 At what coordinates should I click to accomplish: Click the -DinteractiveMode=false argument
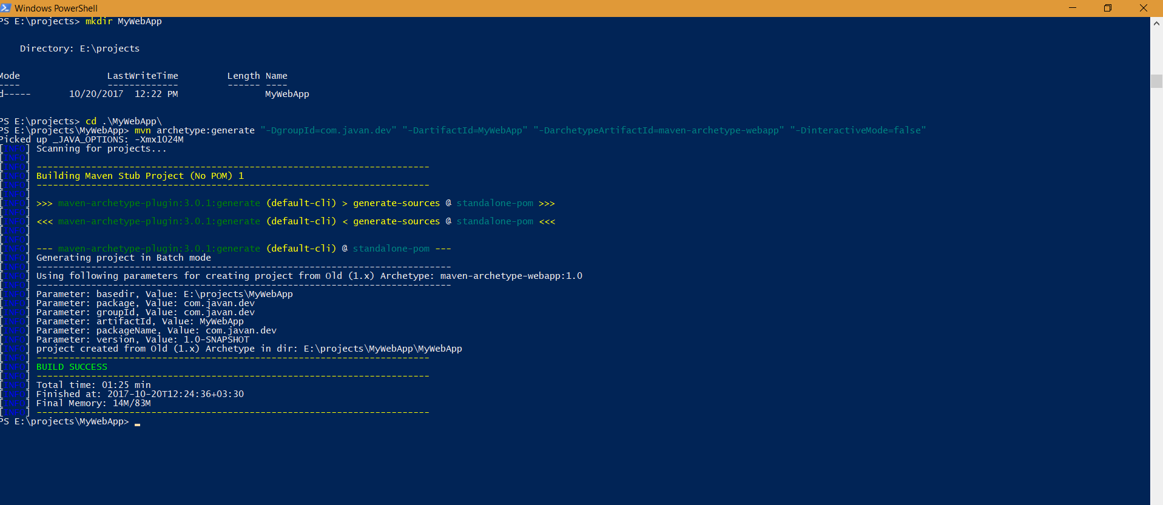[858, 130]
